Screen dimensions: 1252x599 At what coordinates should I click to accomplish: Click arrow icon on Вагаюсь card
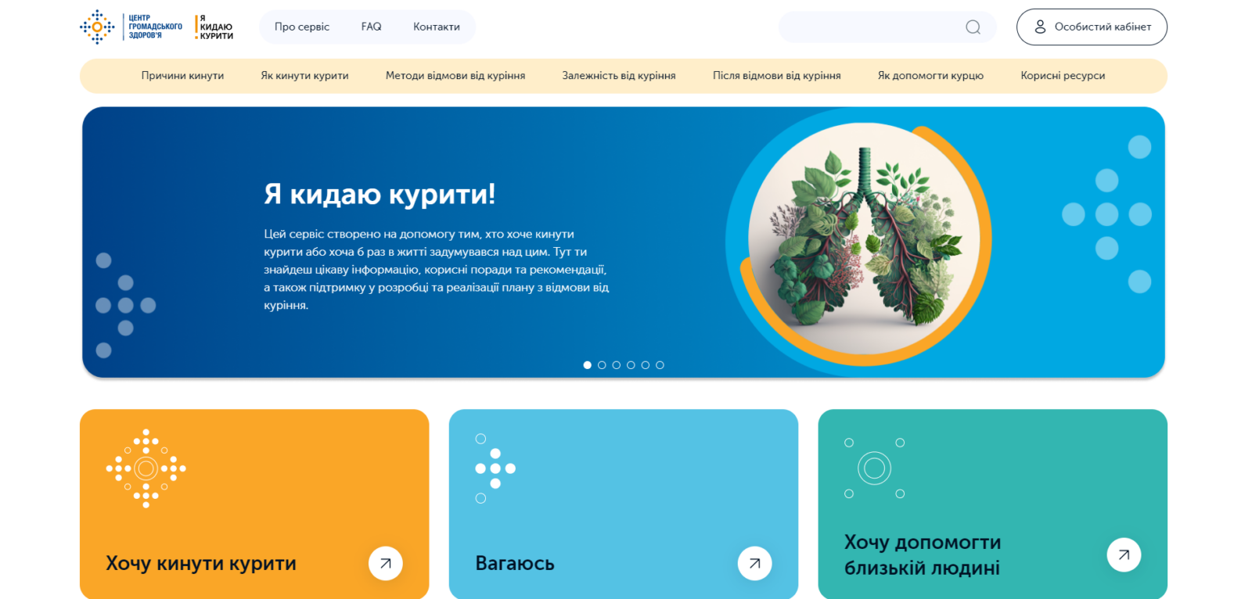754,563
